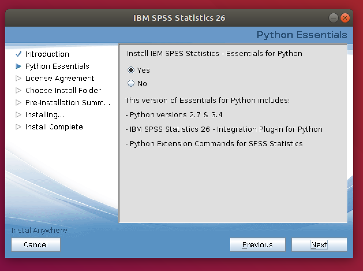Cancel the SPSS installation
Viewport: 363px width, 271px height.
coord(36,245)
